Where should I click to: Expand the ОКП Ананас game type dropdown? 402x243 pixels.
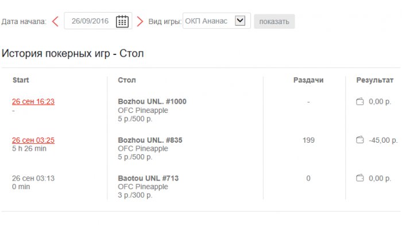click(x=241, y=21)
